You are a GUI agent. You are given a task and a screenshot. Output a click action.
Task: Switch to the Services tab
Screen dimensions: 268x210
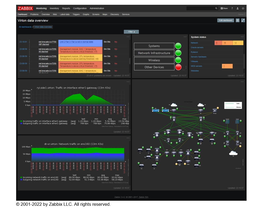(x=126, y=14)
